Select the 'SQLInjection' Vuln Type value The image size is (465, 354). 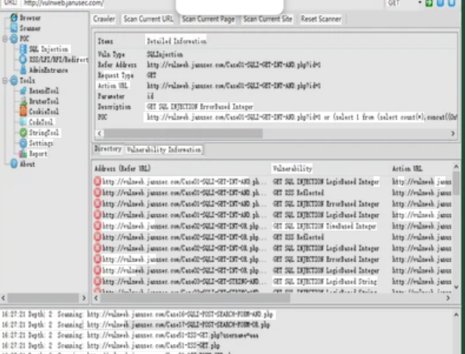[x=165, y=54]
